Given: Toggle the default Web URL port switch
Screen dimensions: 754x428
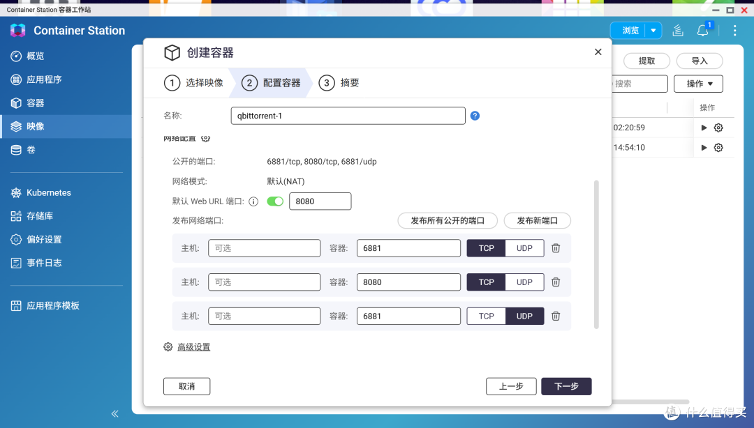Looking at the screenshot, I should click(x=275, y=201).
